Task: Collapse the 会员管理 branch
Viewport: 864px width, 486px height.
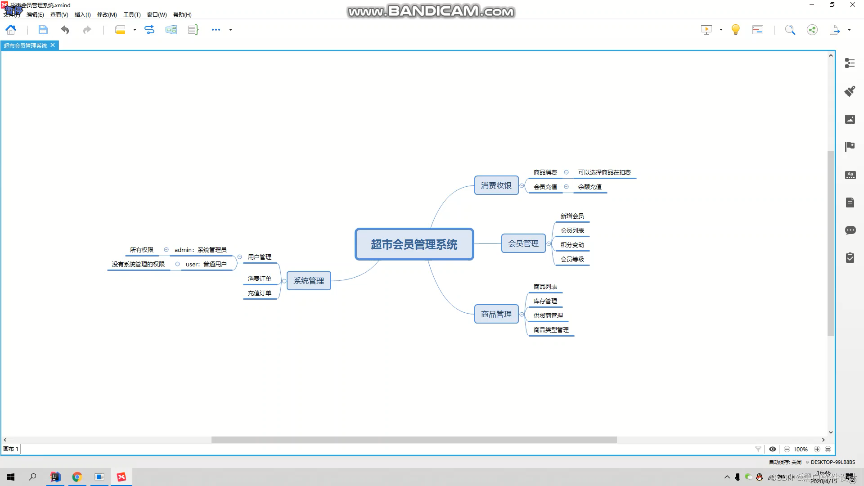Action: [x=549, y=243]
